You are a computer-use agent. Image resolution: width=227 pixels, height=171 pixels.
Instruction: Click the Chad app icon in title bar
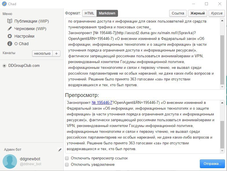click(4, 4)
